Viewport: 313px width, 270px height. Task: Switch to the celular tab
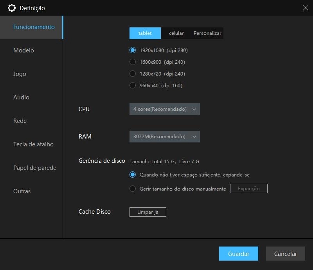tap(176, 33)
